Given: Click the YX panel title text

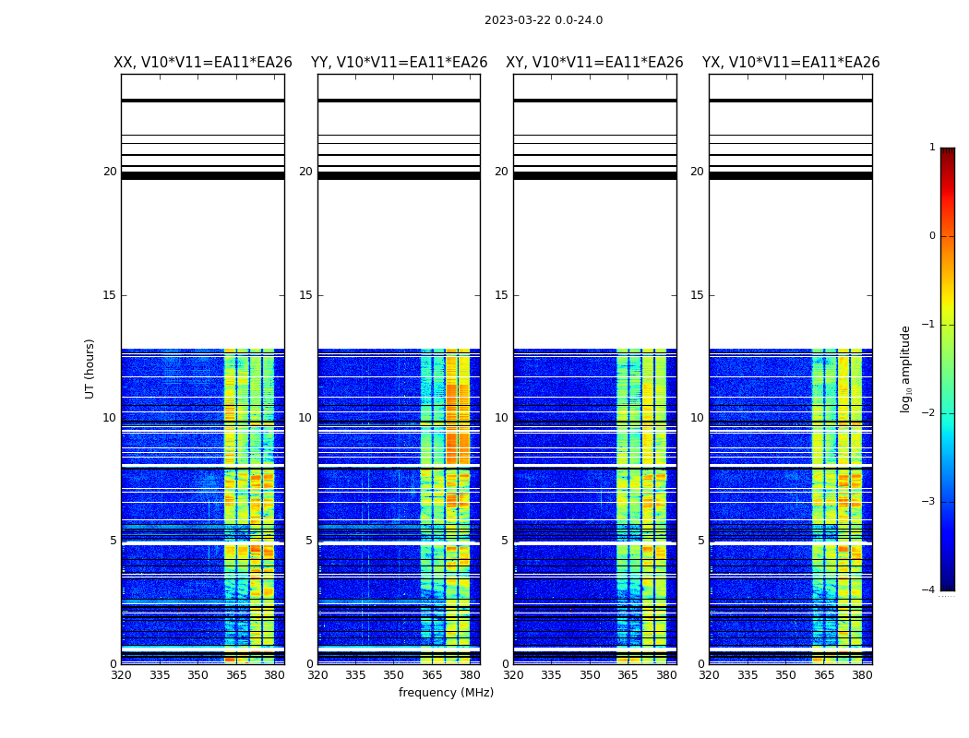Looking at the screenshot, I should coord(791,63).
